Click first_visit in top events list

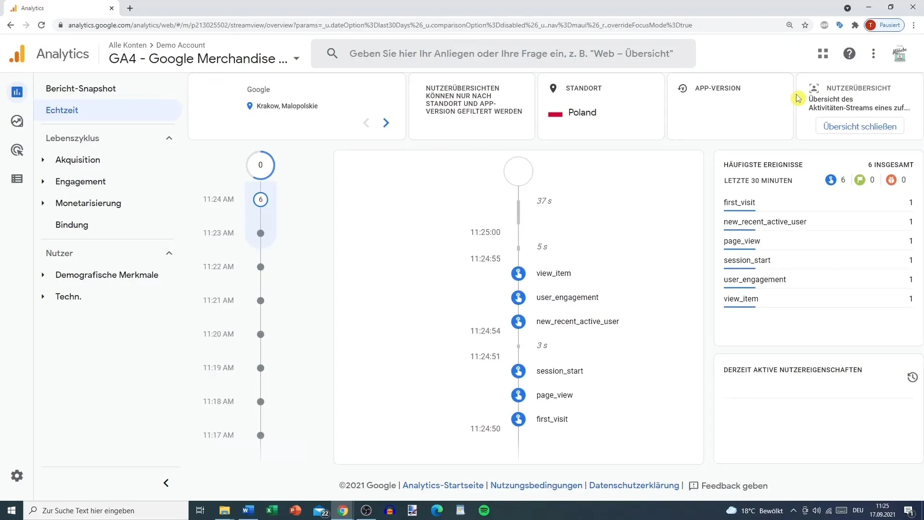(x=739, y=203)
